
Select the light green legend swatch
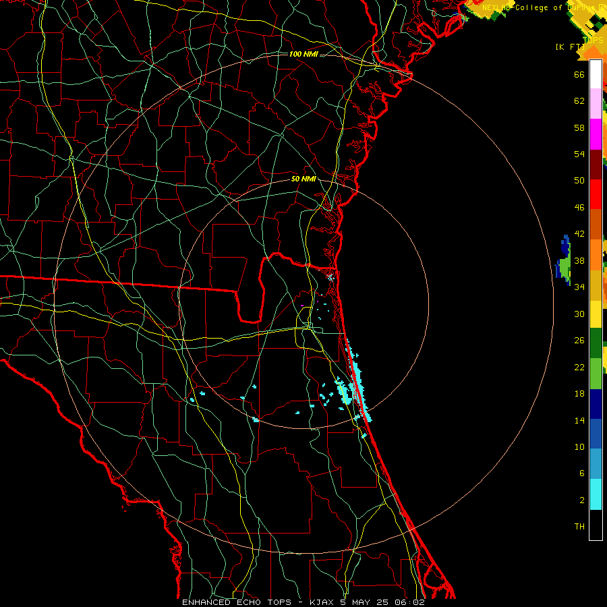pos(596,373)
